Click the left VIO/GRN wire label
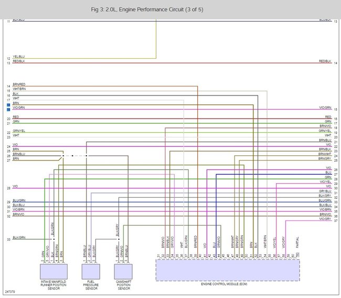Image resolution: width=341 pixels, height=298 pixels. point(19,108)
